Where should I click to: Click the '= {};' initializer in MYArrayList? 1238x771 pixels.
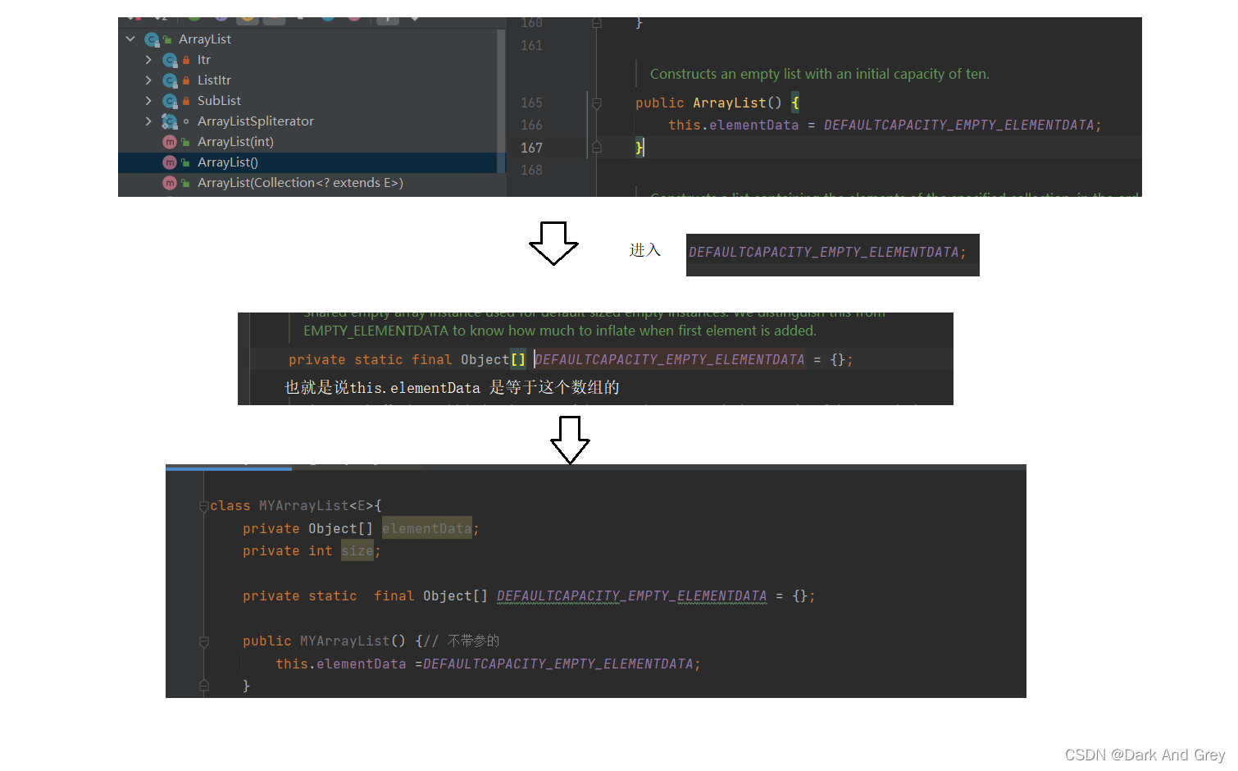pyautogui.click(x=795, y=596)
